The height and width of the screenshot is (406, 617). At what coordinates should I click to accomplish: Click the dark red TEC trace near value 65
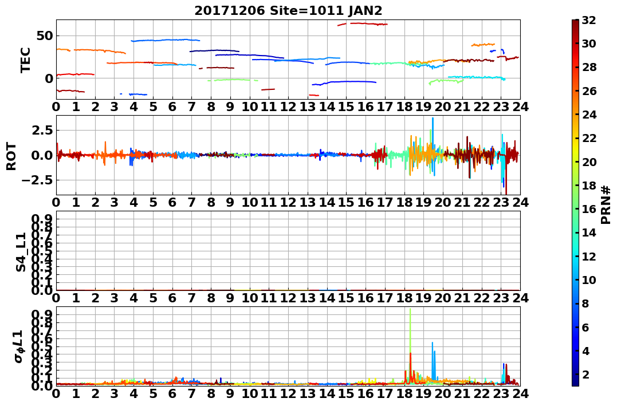(x=363, y=24)
